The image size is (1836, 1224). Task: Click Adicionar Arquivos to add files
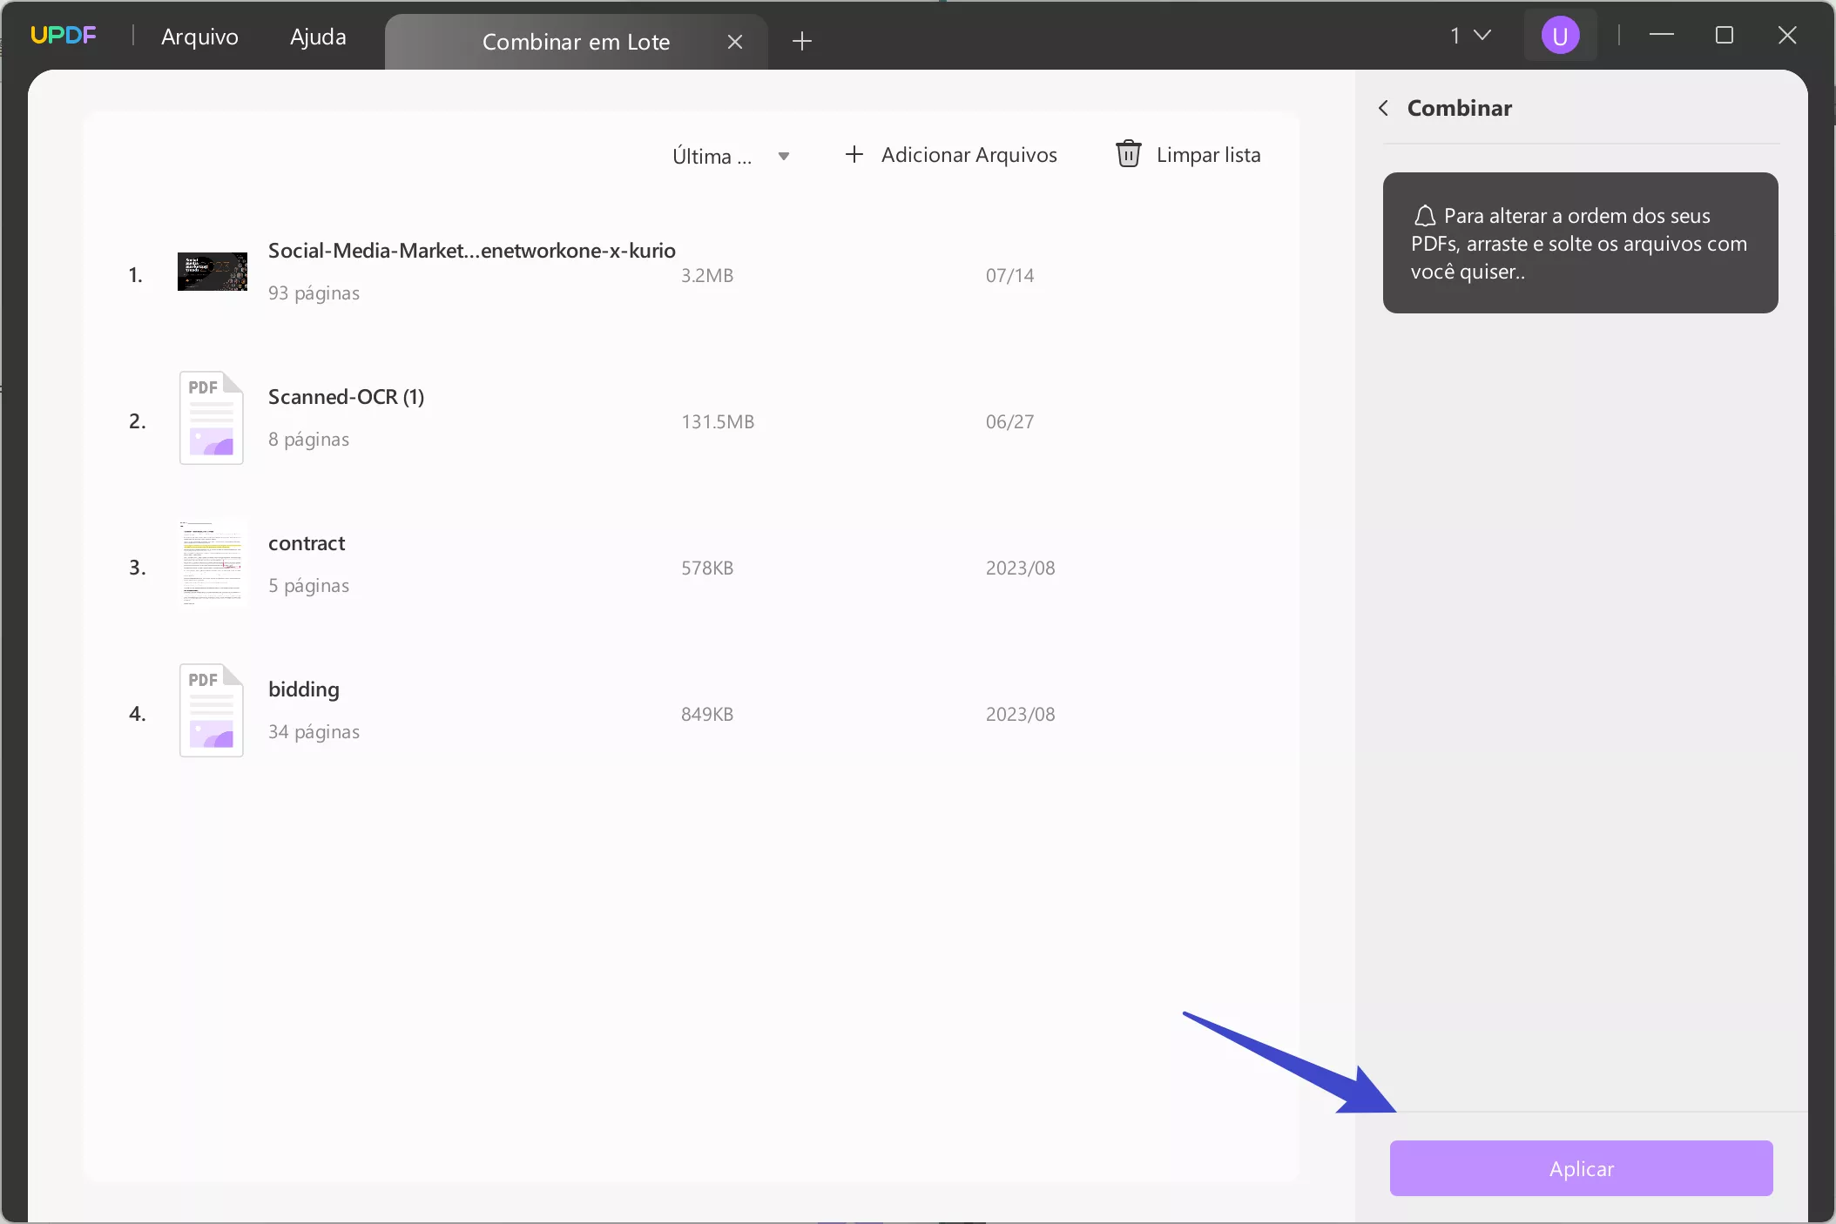coord(969,155)
